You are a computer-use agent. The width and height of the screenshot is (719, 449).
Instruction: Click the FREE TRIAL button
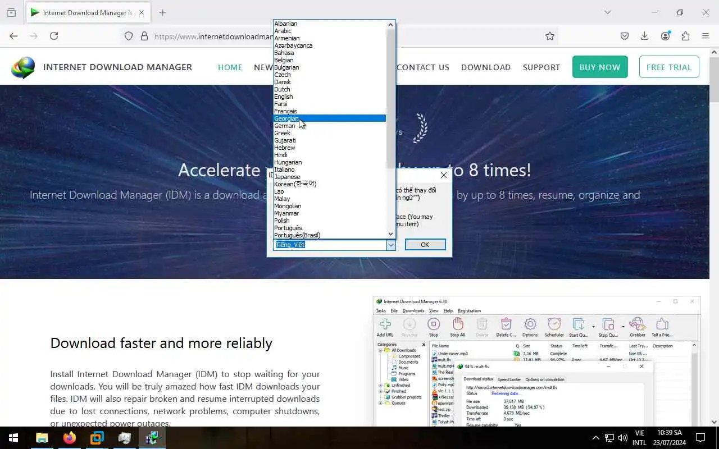(x=669, y=67)
